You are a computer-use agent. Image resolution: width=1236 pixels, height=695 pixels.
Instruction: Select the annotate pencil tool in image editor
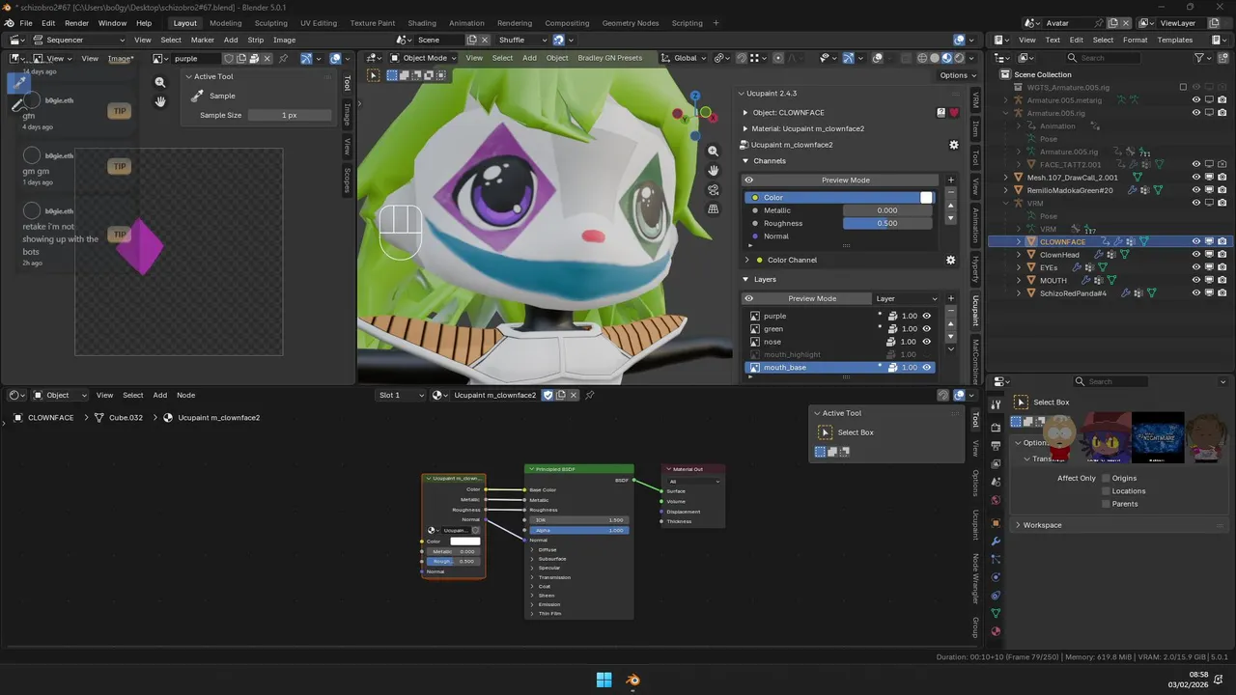click(18, 104)
